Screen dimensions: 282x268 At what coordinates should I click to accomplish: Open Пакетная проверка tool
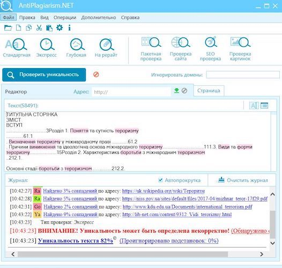pos(151,49)
